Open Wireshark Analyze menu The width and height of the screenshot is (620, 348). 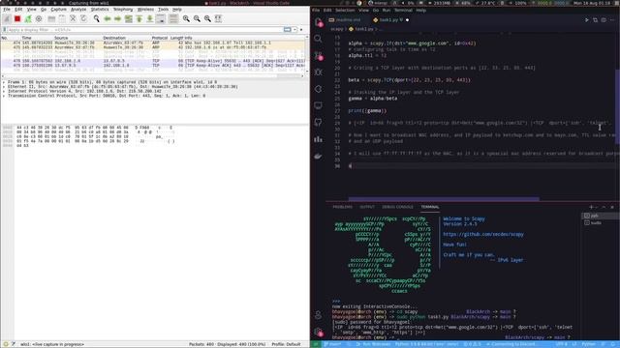click(78, 9)
